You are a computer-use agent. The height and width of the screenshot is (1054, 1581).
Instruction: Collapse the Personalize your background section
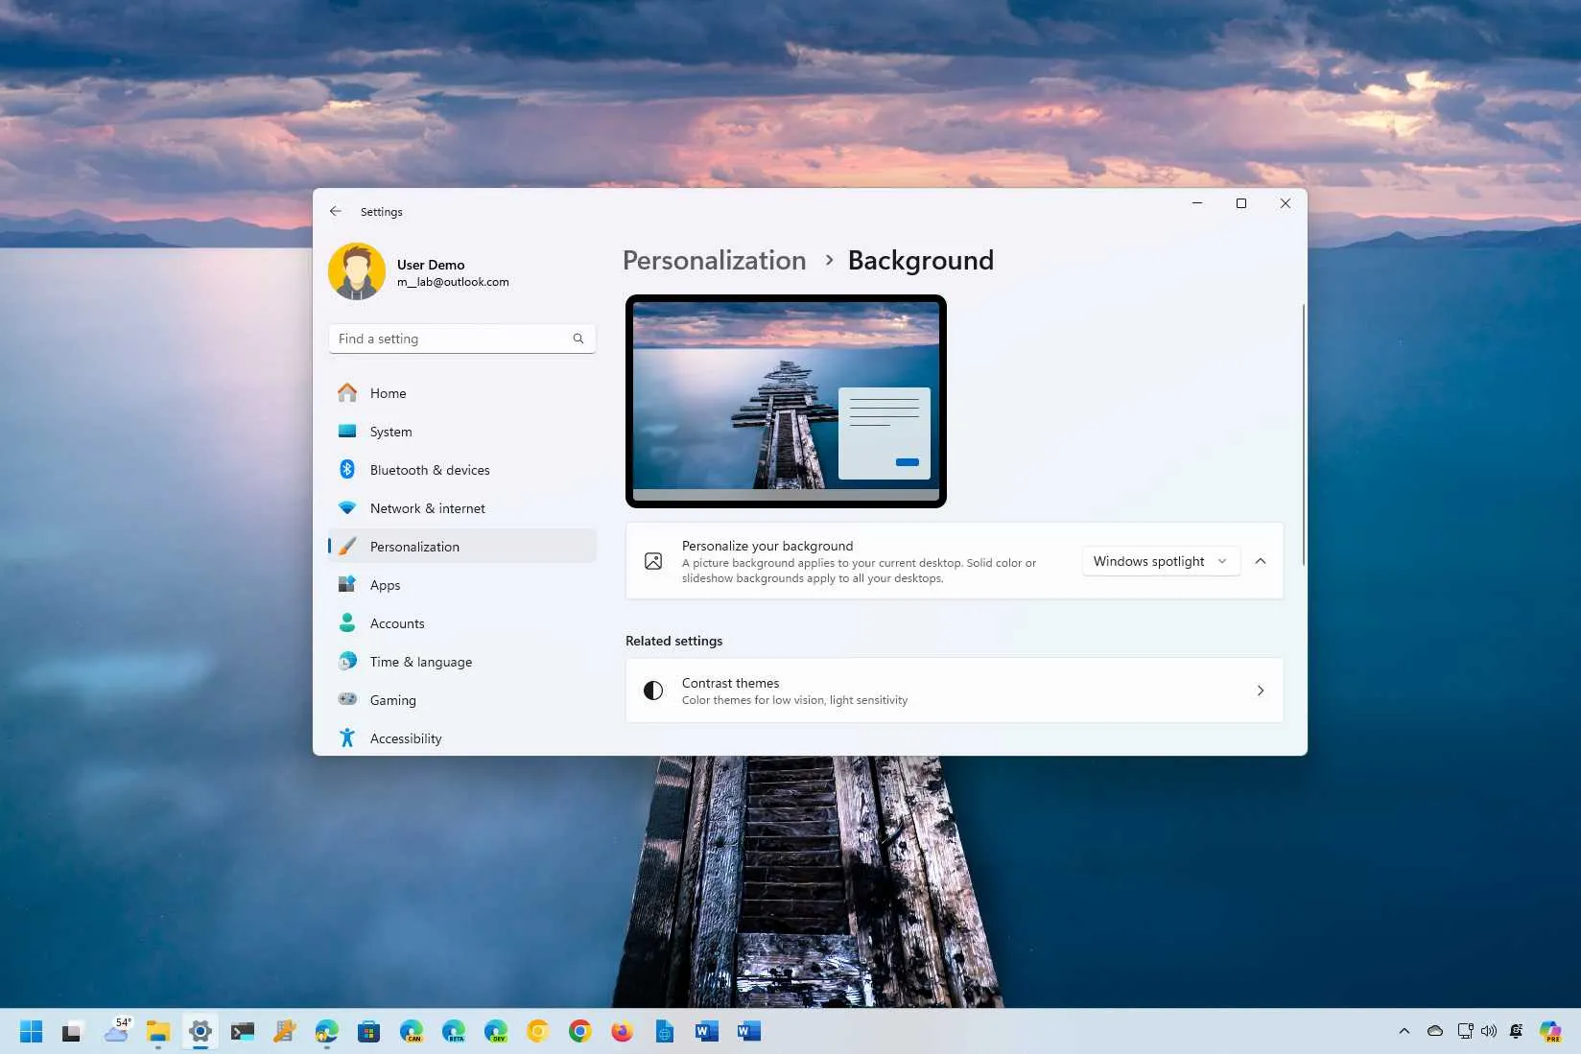pyautogui.click(x=1261, y=561)
